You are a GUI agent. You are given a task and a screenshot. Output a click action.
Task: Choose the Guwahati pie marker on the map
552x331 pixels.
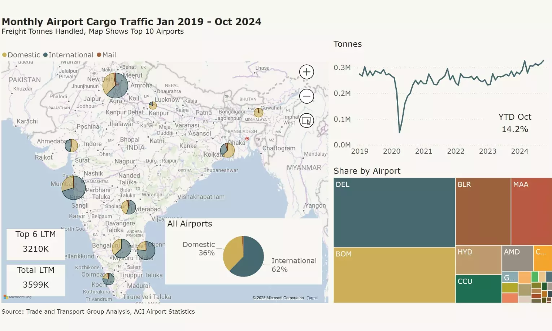258,112
